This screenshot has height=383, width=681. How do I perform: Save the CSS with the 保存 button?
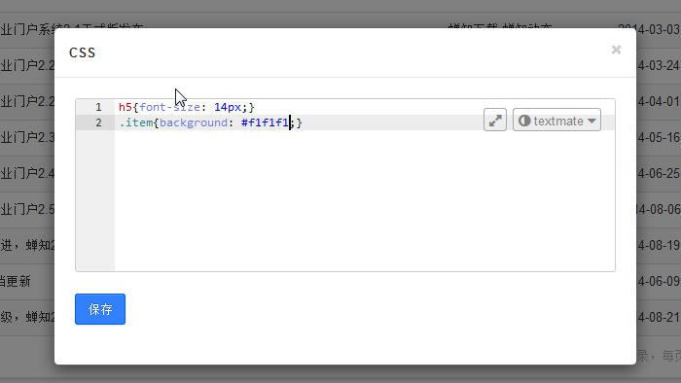[x=100, y=309]
